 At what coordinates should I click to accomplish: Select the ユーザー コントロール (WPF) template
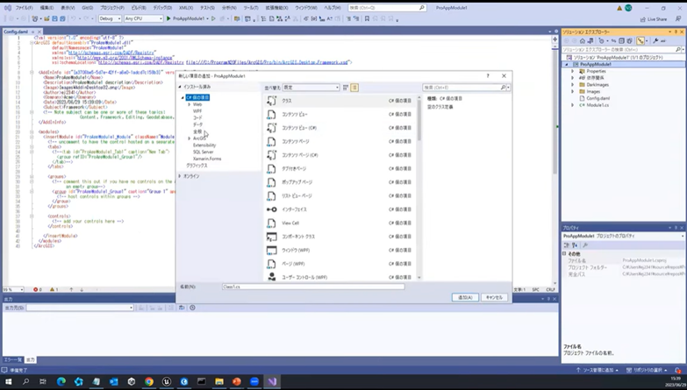coord(340,277)
